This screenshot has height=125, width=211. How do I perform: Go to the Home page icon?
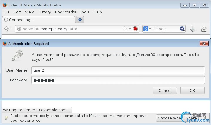coord(203,29)
